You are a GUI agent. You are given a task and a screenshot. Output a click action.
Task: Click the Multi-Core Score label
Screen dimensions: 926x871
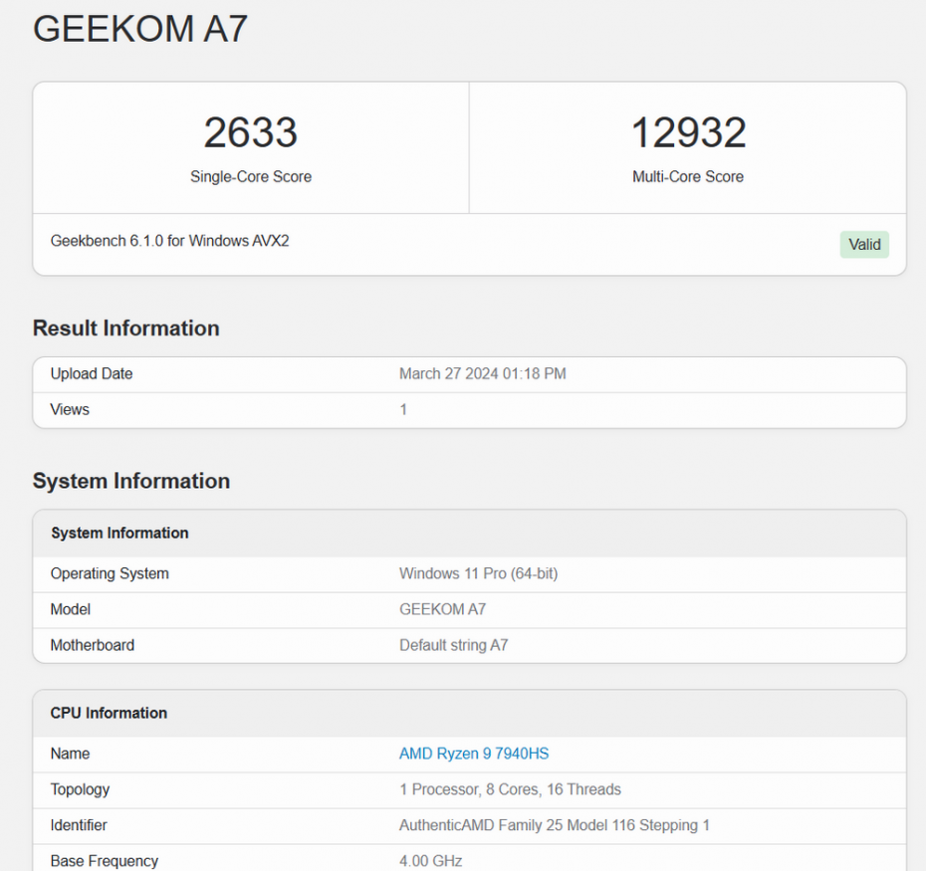(688, 177)
